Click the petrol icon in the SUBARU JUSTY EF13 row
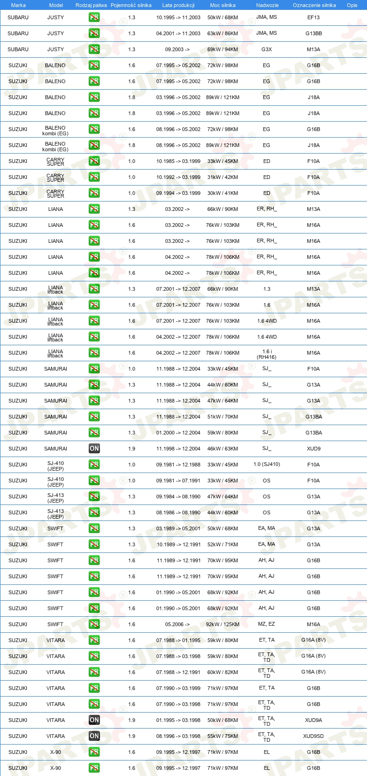The image size is (367, 776). tap(94, 17)
